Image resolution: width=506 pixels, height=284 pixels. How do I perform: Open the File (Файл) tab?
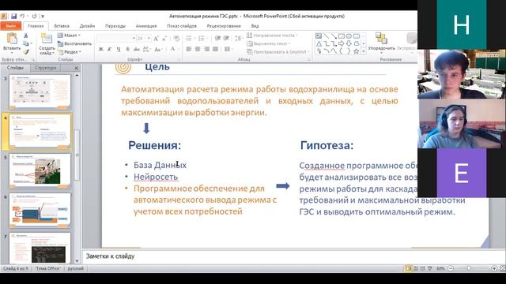coord(10,26)
